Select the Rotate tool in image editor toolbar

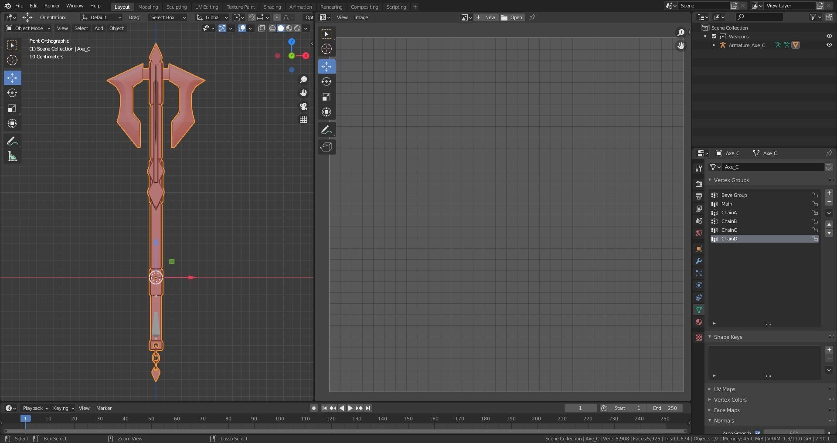tap(327, 81)
